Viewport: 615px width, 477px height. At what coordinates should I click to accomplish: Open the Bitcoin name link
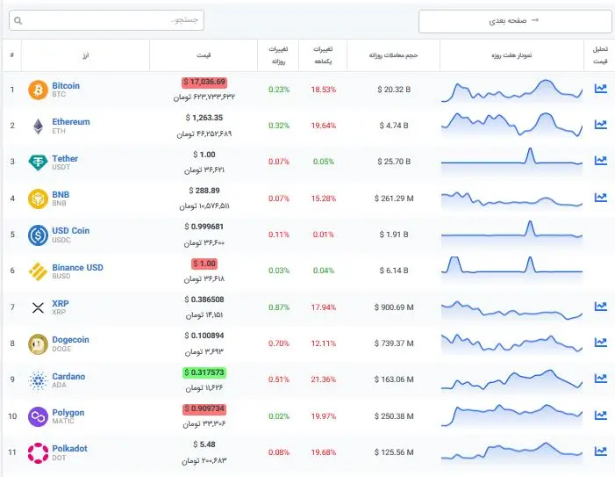[66, 85]
